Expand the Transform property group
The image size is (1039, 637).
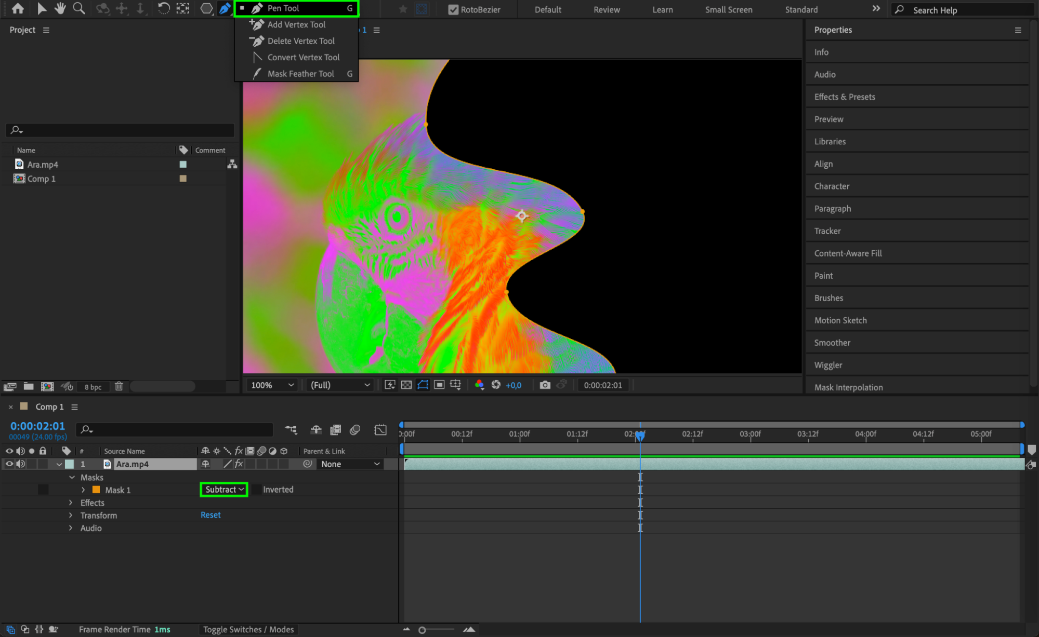71,515
